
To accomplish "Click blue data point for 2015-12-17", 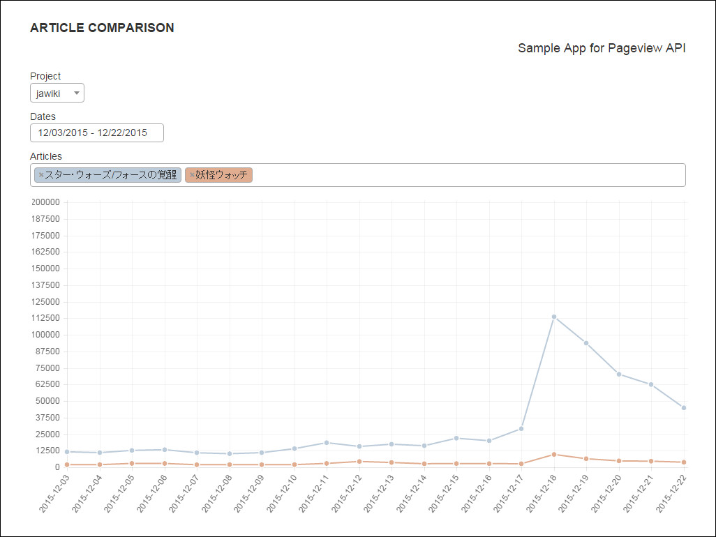I will tap(521, 429).
